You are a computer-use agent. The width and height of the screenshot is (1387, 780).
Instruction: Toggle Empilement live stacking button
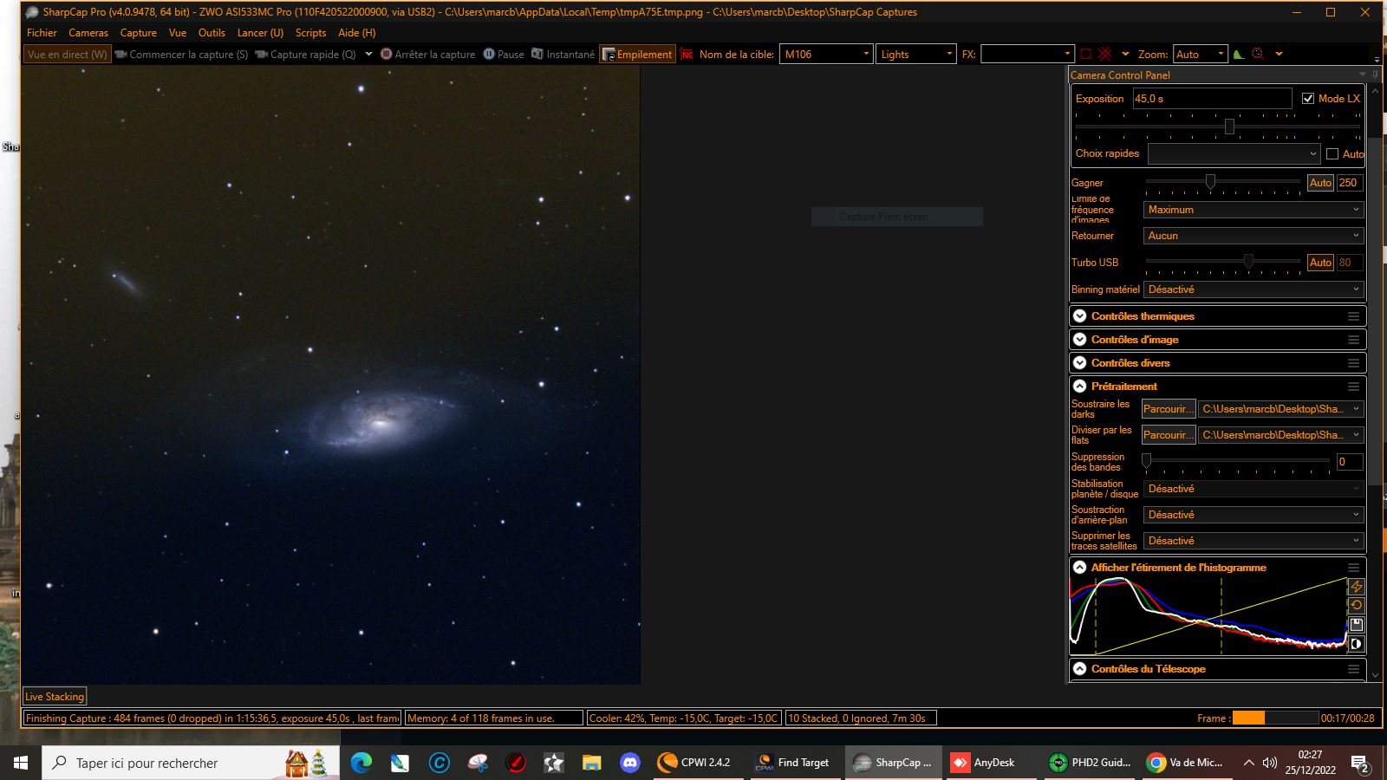coord(637,54)
